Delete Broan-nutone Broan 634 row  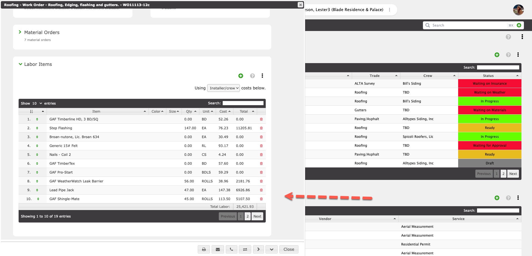[x=261, y=137]
